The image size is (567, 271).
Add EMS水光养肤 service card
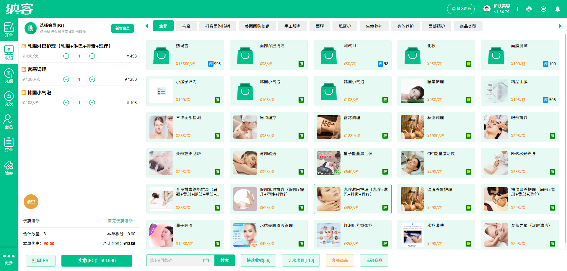520,163
